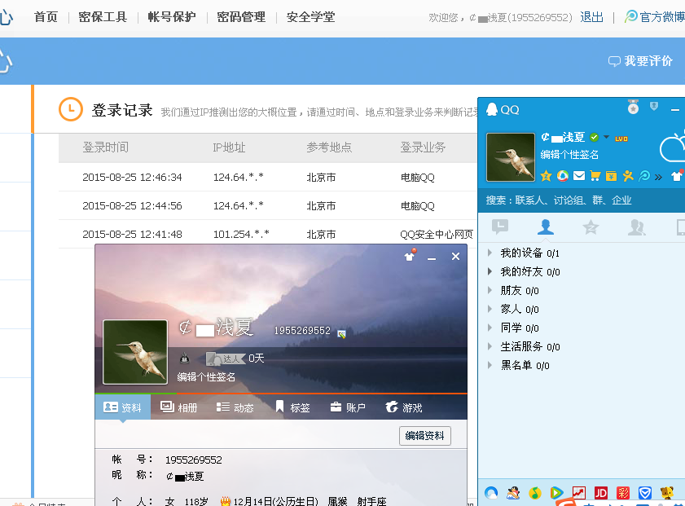Switch to groups tab in QQ panel
The image size is (685, 506).
[636, 227]
